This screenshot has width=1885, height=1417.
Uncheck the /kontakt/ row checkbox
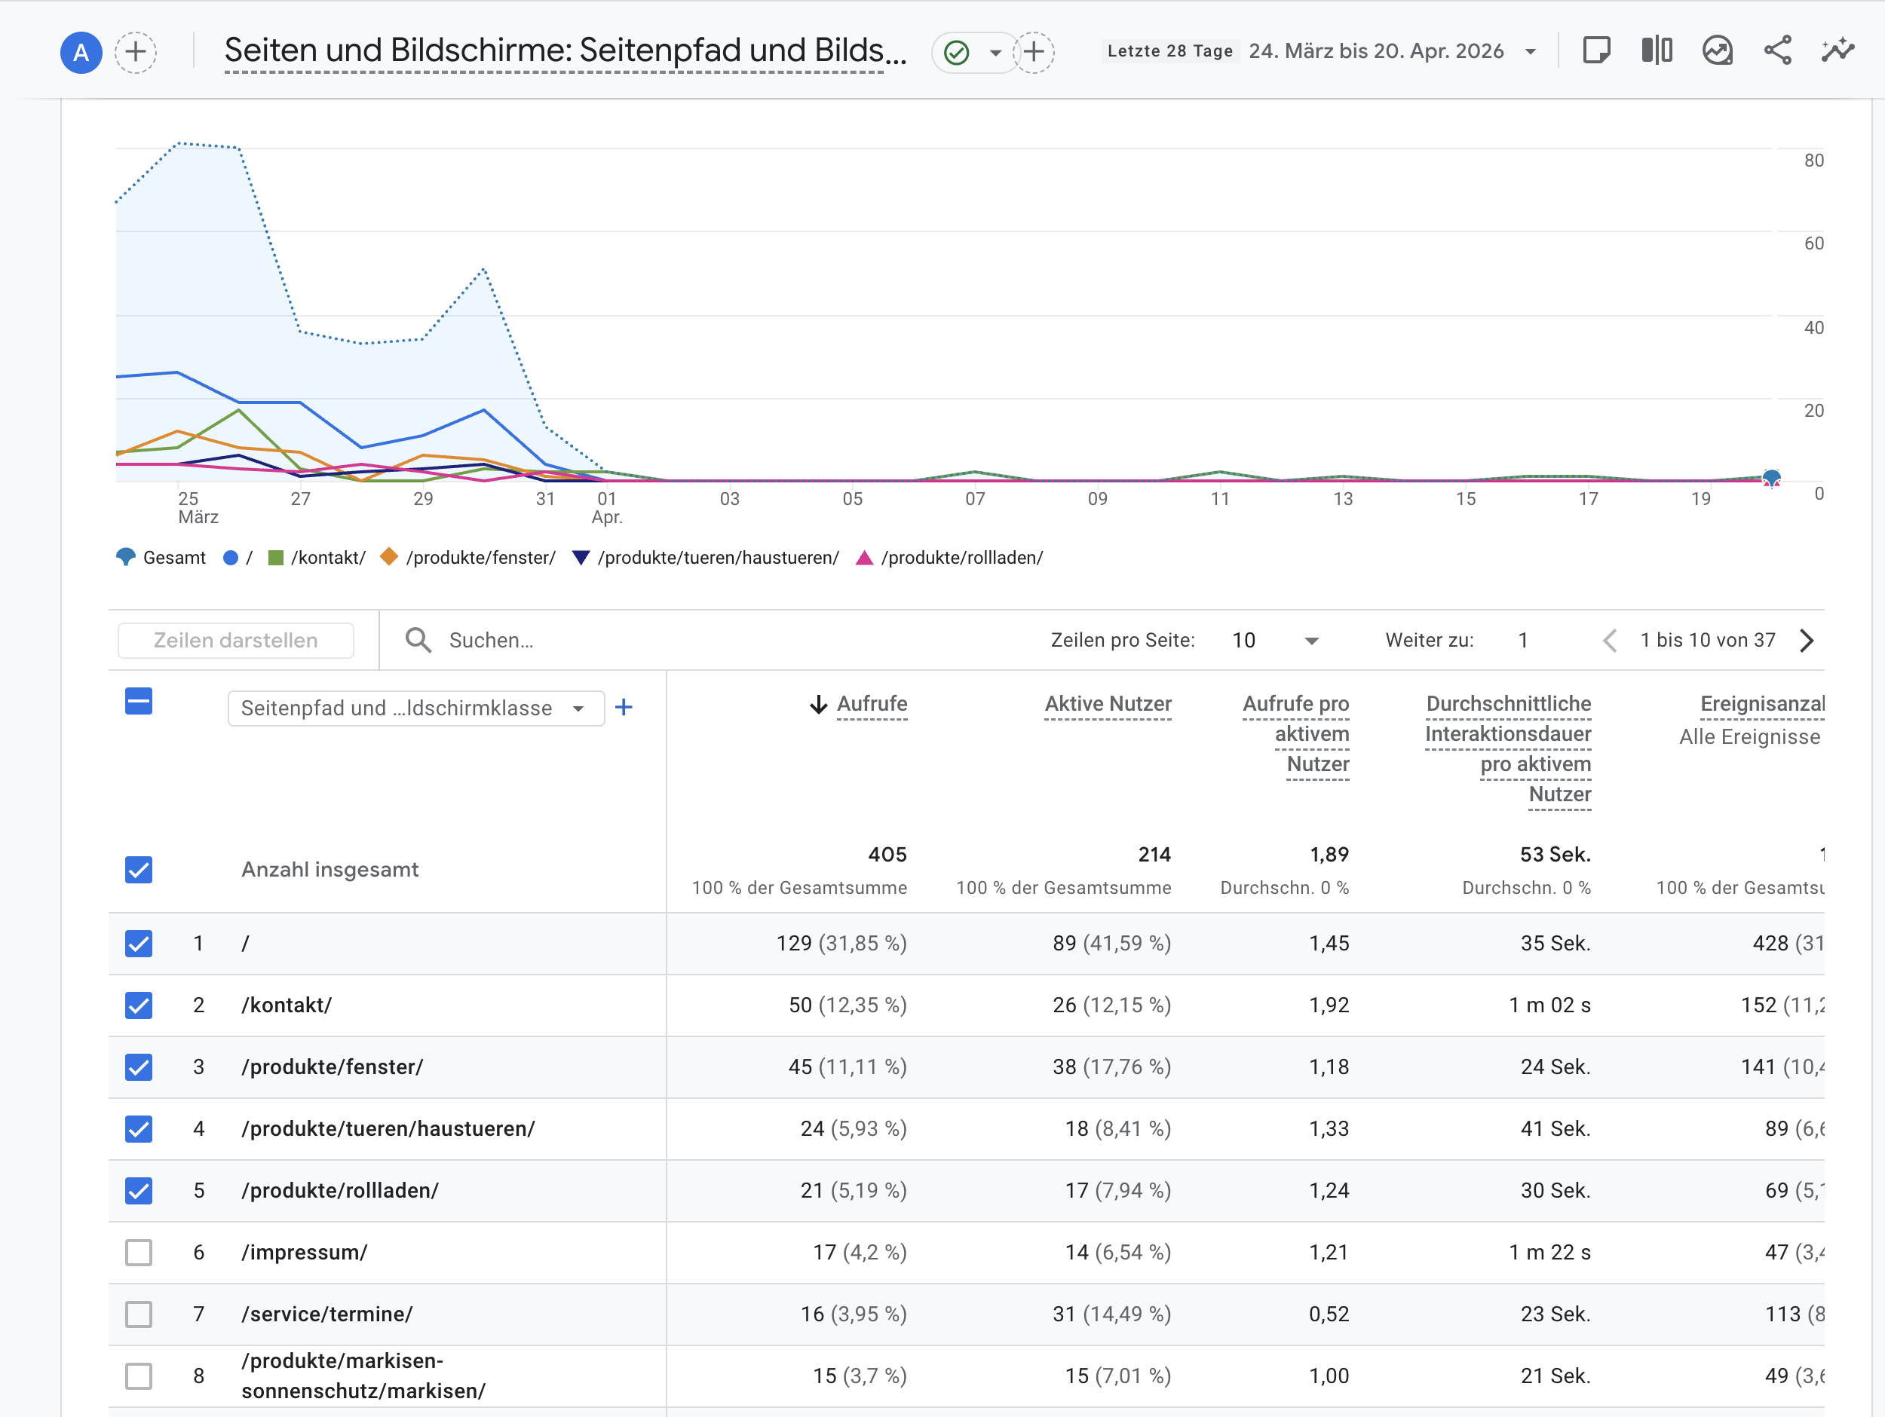(139, 1005)
